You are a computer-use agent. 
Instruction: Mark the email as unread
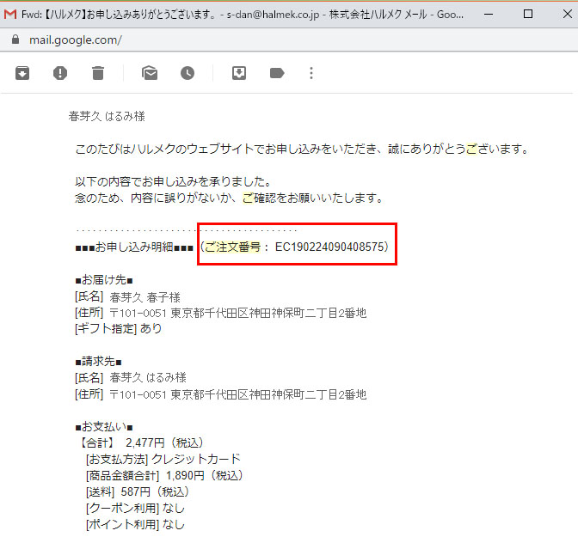[150, 73]
